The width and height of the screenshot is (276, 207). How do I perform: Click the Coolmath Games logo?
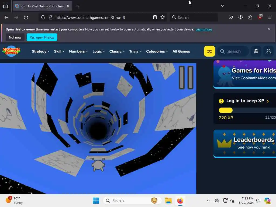pos(11,51)
